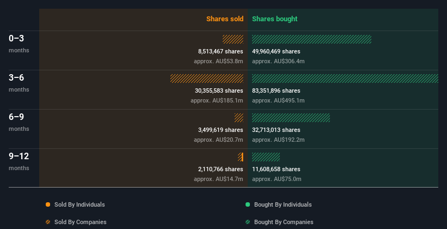Click the 0–3 months row label

pos(19,44)
